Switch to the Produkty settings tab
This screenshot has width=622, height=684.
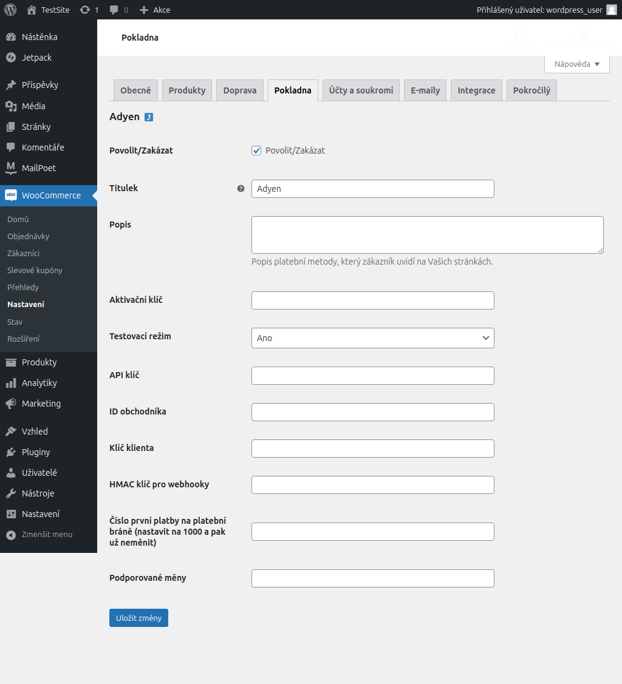pos(187,90)
